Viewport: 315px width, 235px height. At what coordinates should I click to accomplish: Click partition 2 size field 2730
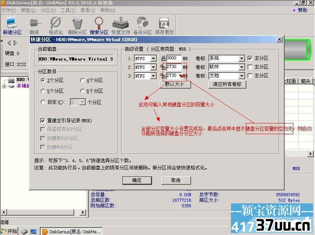click(174, 67)
